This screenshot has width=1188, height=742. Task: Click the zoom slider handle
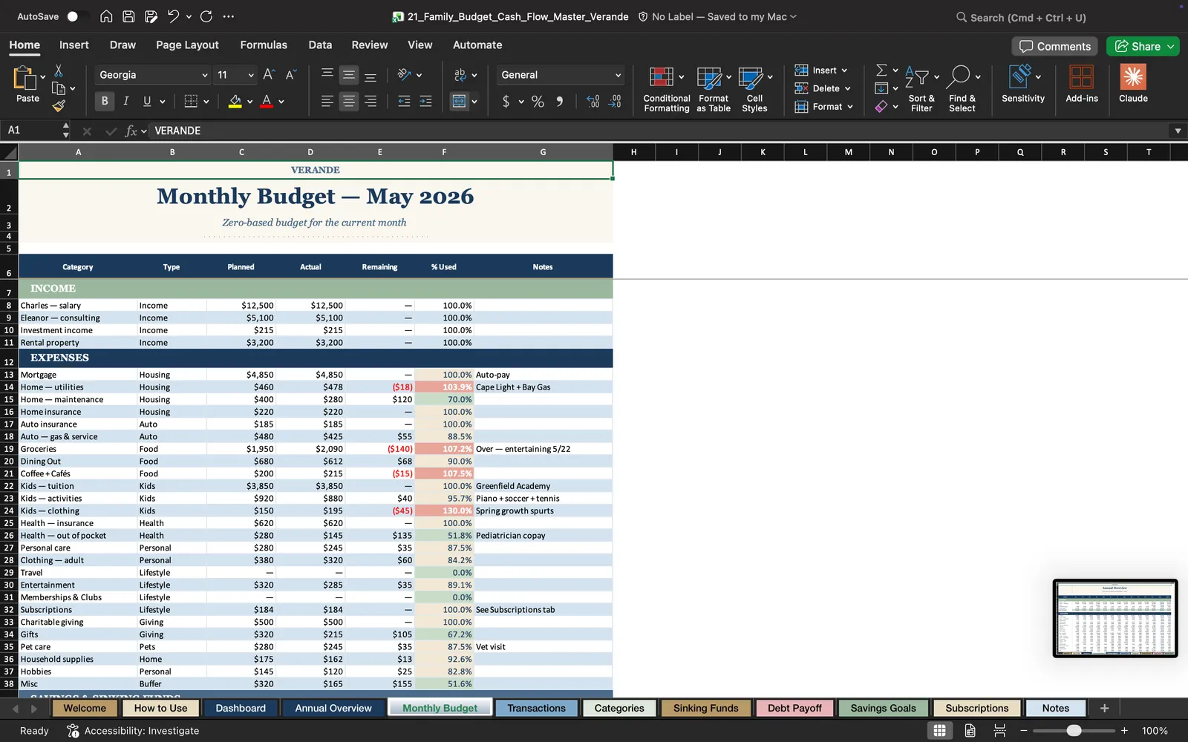tap(1074, 730)
